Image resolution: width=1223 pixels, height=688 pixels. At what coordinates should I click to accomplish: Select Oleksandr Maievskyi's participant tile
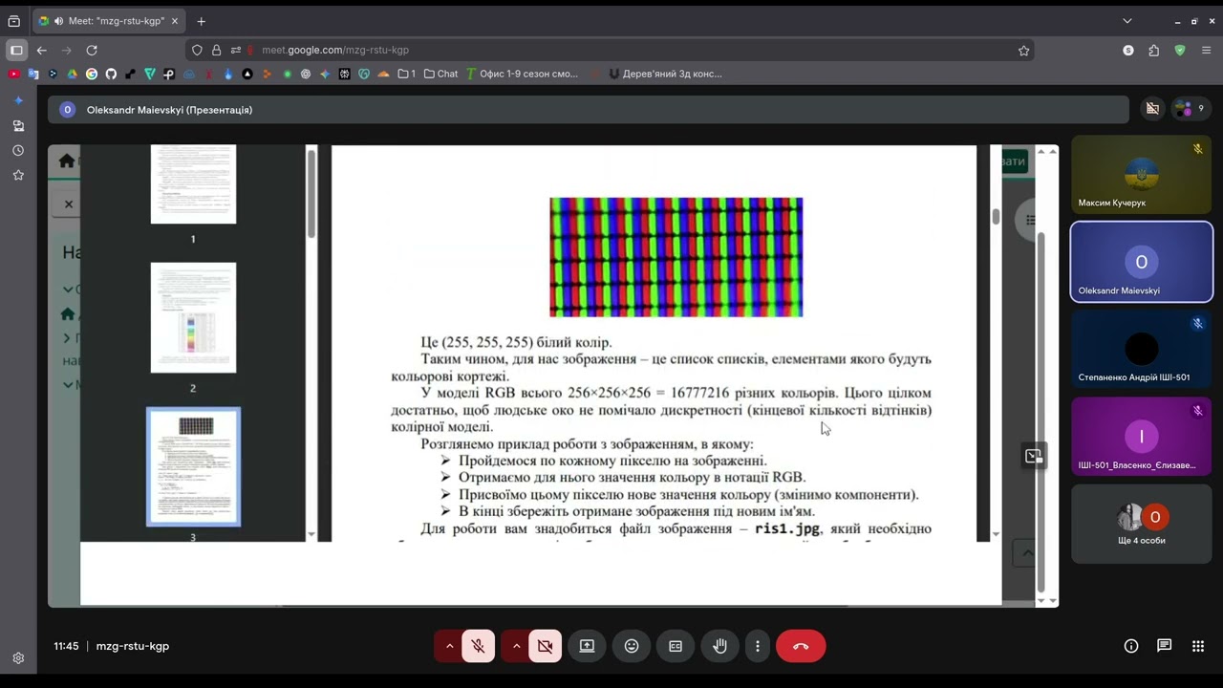[1142, 262]
